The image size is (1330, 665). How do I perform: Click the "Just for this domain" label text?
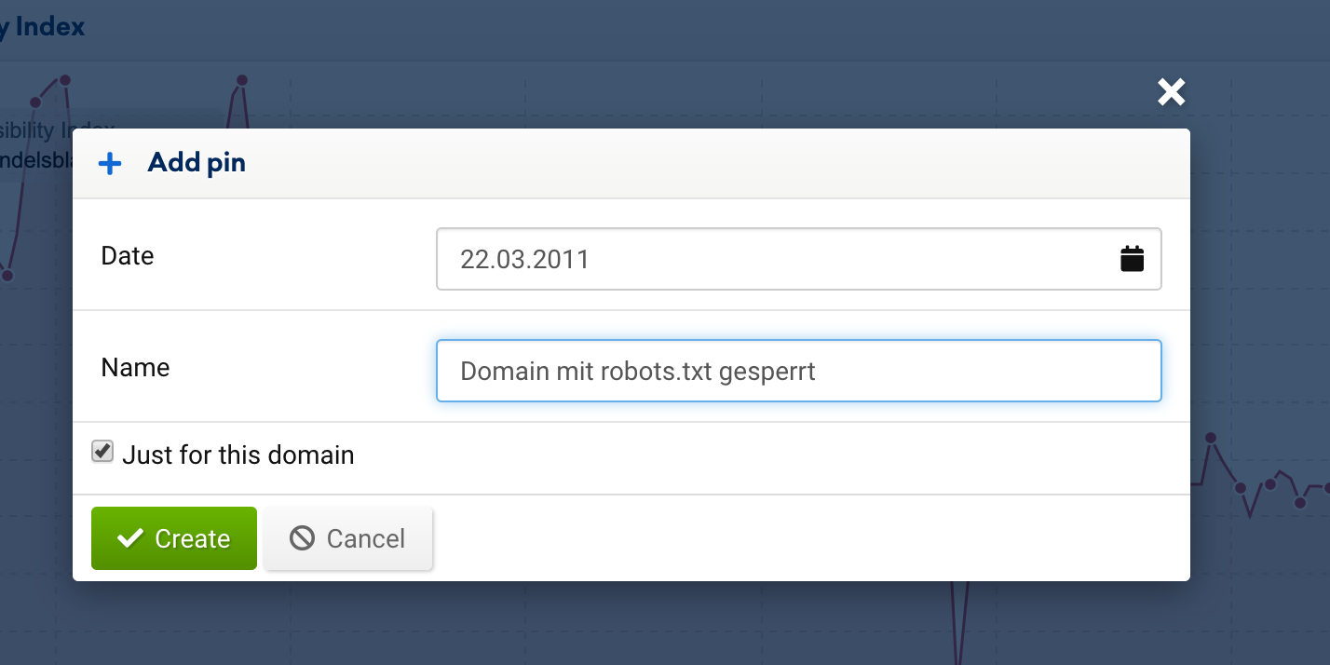click(238, 455)
